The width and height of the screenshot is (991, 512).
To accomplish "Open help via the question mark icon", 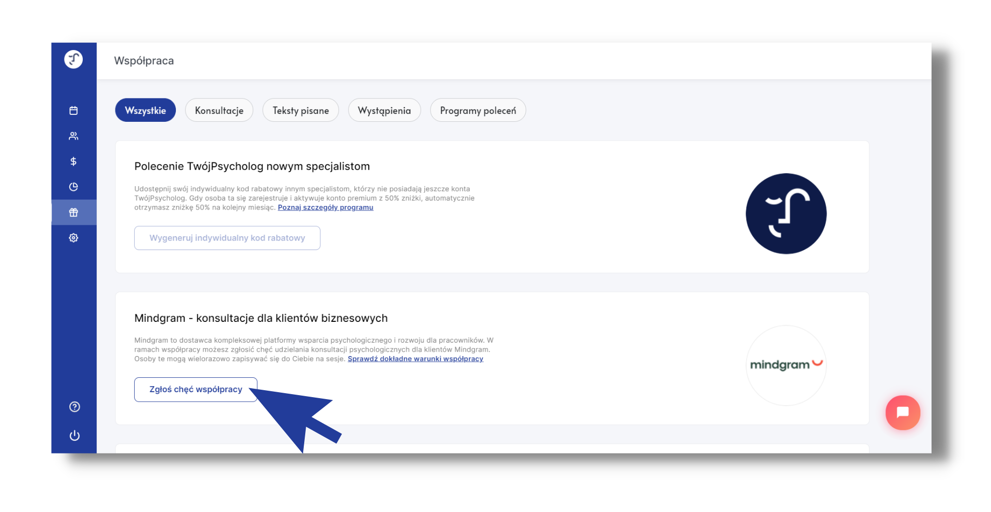I will tap(74, 407).
